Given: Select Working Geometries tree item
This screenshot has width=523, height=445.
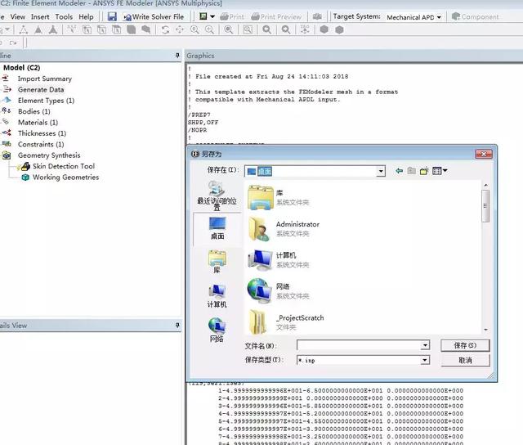Looking at the screenshot, I should pyautogui.click(x=65, y=177).
